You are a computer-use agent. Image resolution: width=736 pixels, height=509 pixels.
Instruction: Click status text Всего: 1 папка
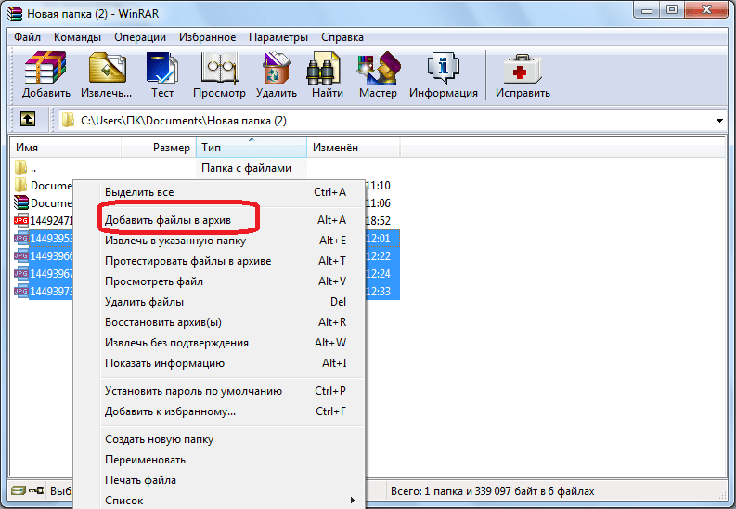493,491
